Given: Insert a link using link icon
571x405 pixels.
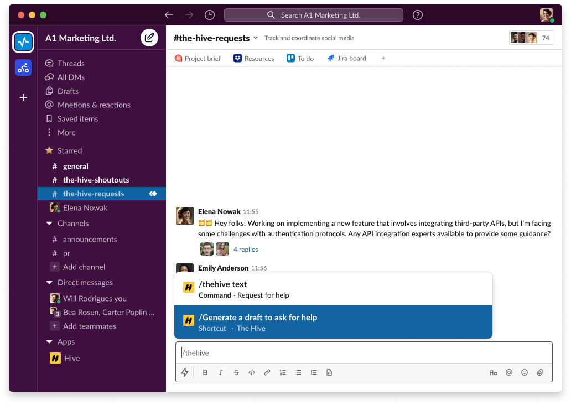Looking at the screenshot, I should tap(267, 372).
